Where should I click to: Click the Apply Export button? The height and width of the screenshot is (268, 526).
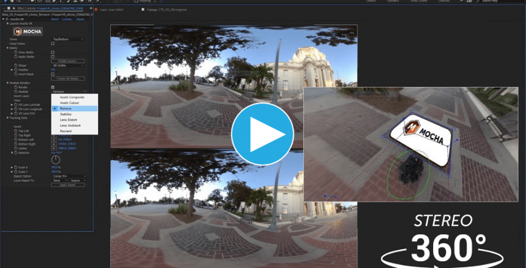[x=68, y=185]
